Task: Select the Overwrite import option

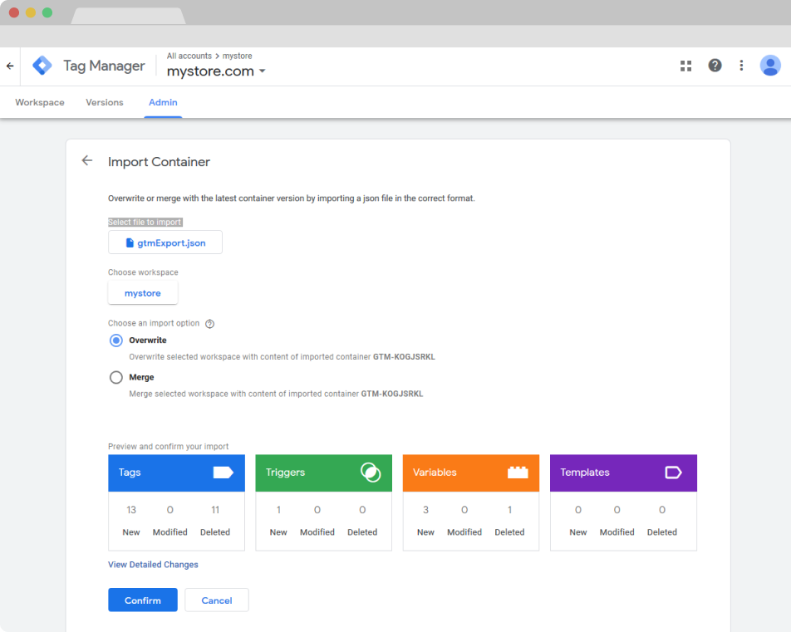Action: pos(115,340)
